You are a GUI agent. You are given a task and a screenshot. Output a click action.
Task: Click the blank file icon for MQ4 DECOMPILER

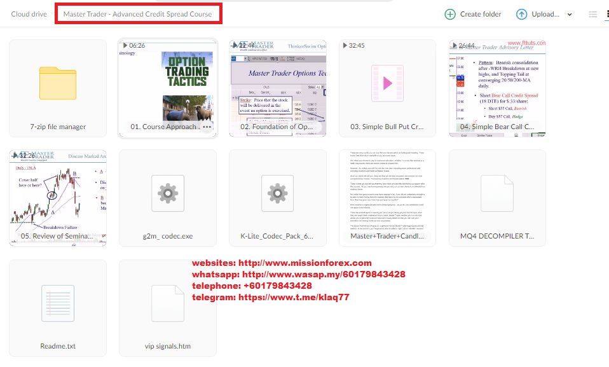point(497,193)
